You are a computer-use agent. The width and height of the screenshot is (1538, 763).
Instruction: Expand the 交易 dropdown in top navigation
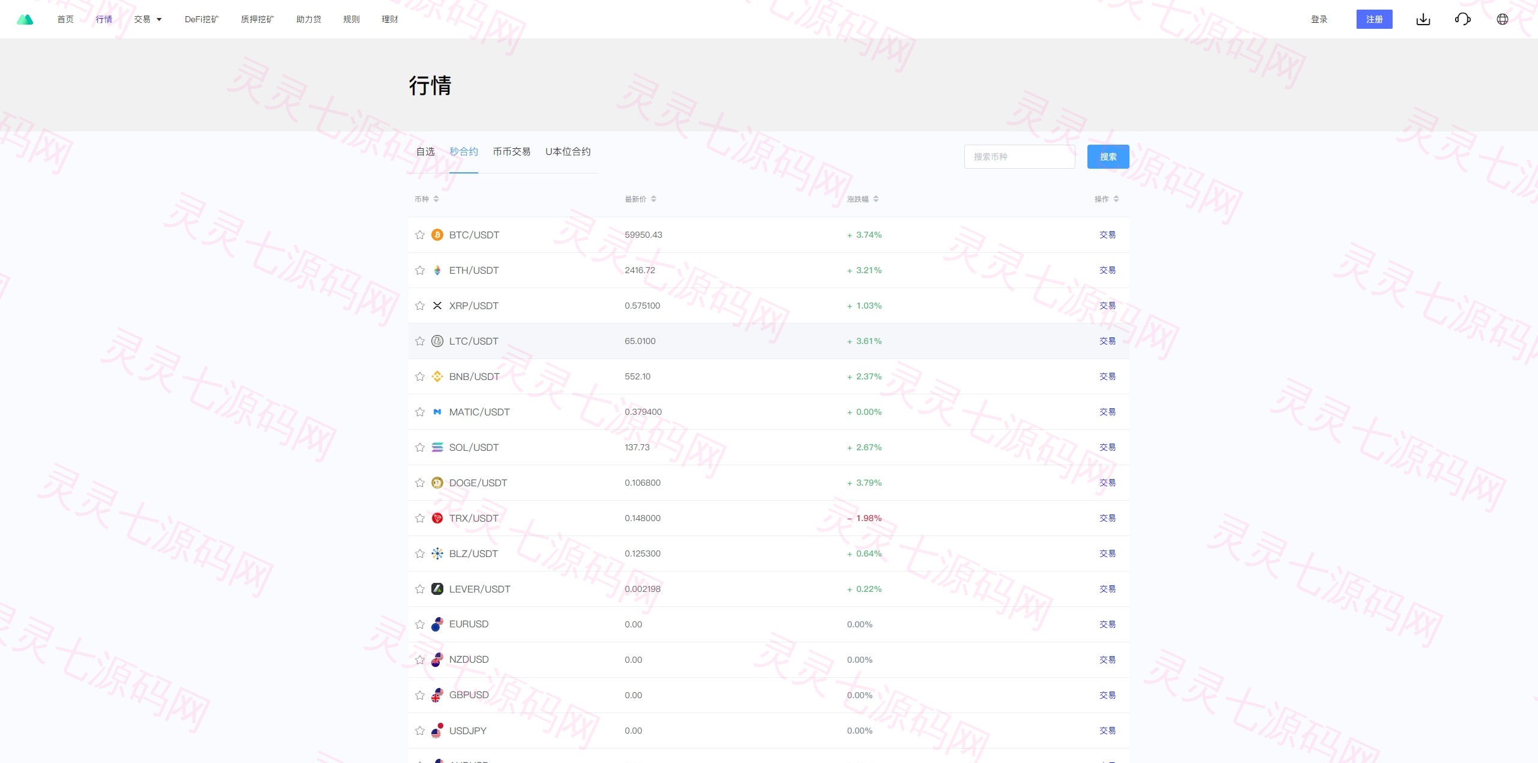tap(148, 19)
